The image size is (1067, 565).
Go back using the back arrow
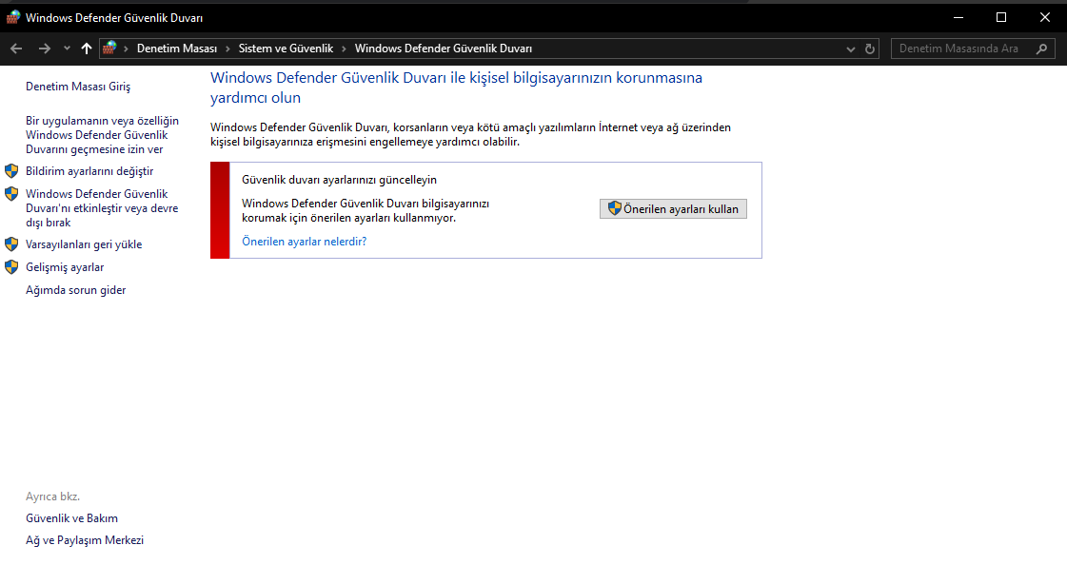click(x=16, y=49)
